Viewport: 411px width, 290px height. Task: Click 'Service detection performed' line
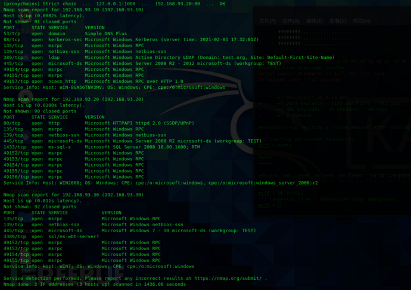coord(135,278)
